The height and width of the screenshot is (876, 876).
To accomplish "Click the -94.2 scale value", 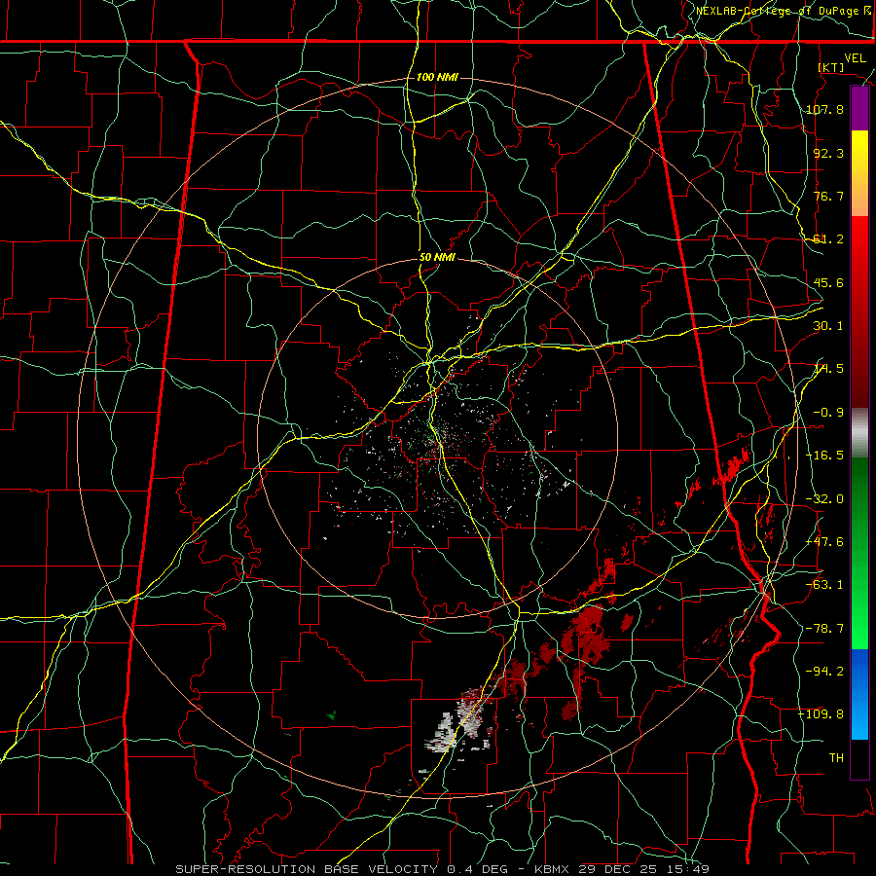I will pos(825,671).
